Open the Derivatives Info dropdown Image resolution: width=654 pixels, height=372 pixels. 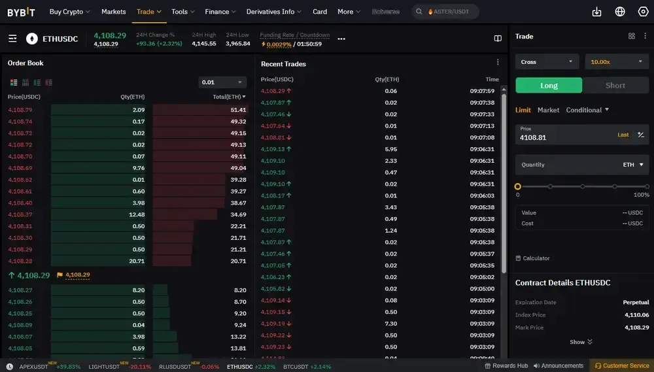[273, 12]
